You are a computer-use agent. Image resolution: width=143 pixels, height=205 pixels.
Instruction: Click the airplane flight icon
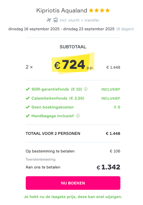49,20
